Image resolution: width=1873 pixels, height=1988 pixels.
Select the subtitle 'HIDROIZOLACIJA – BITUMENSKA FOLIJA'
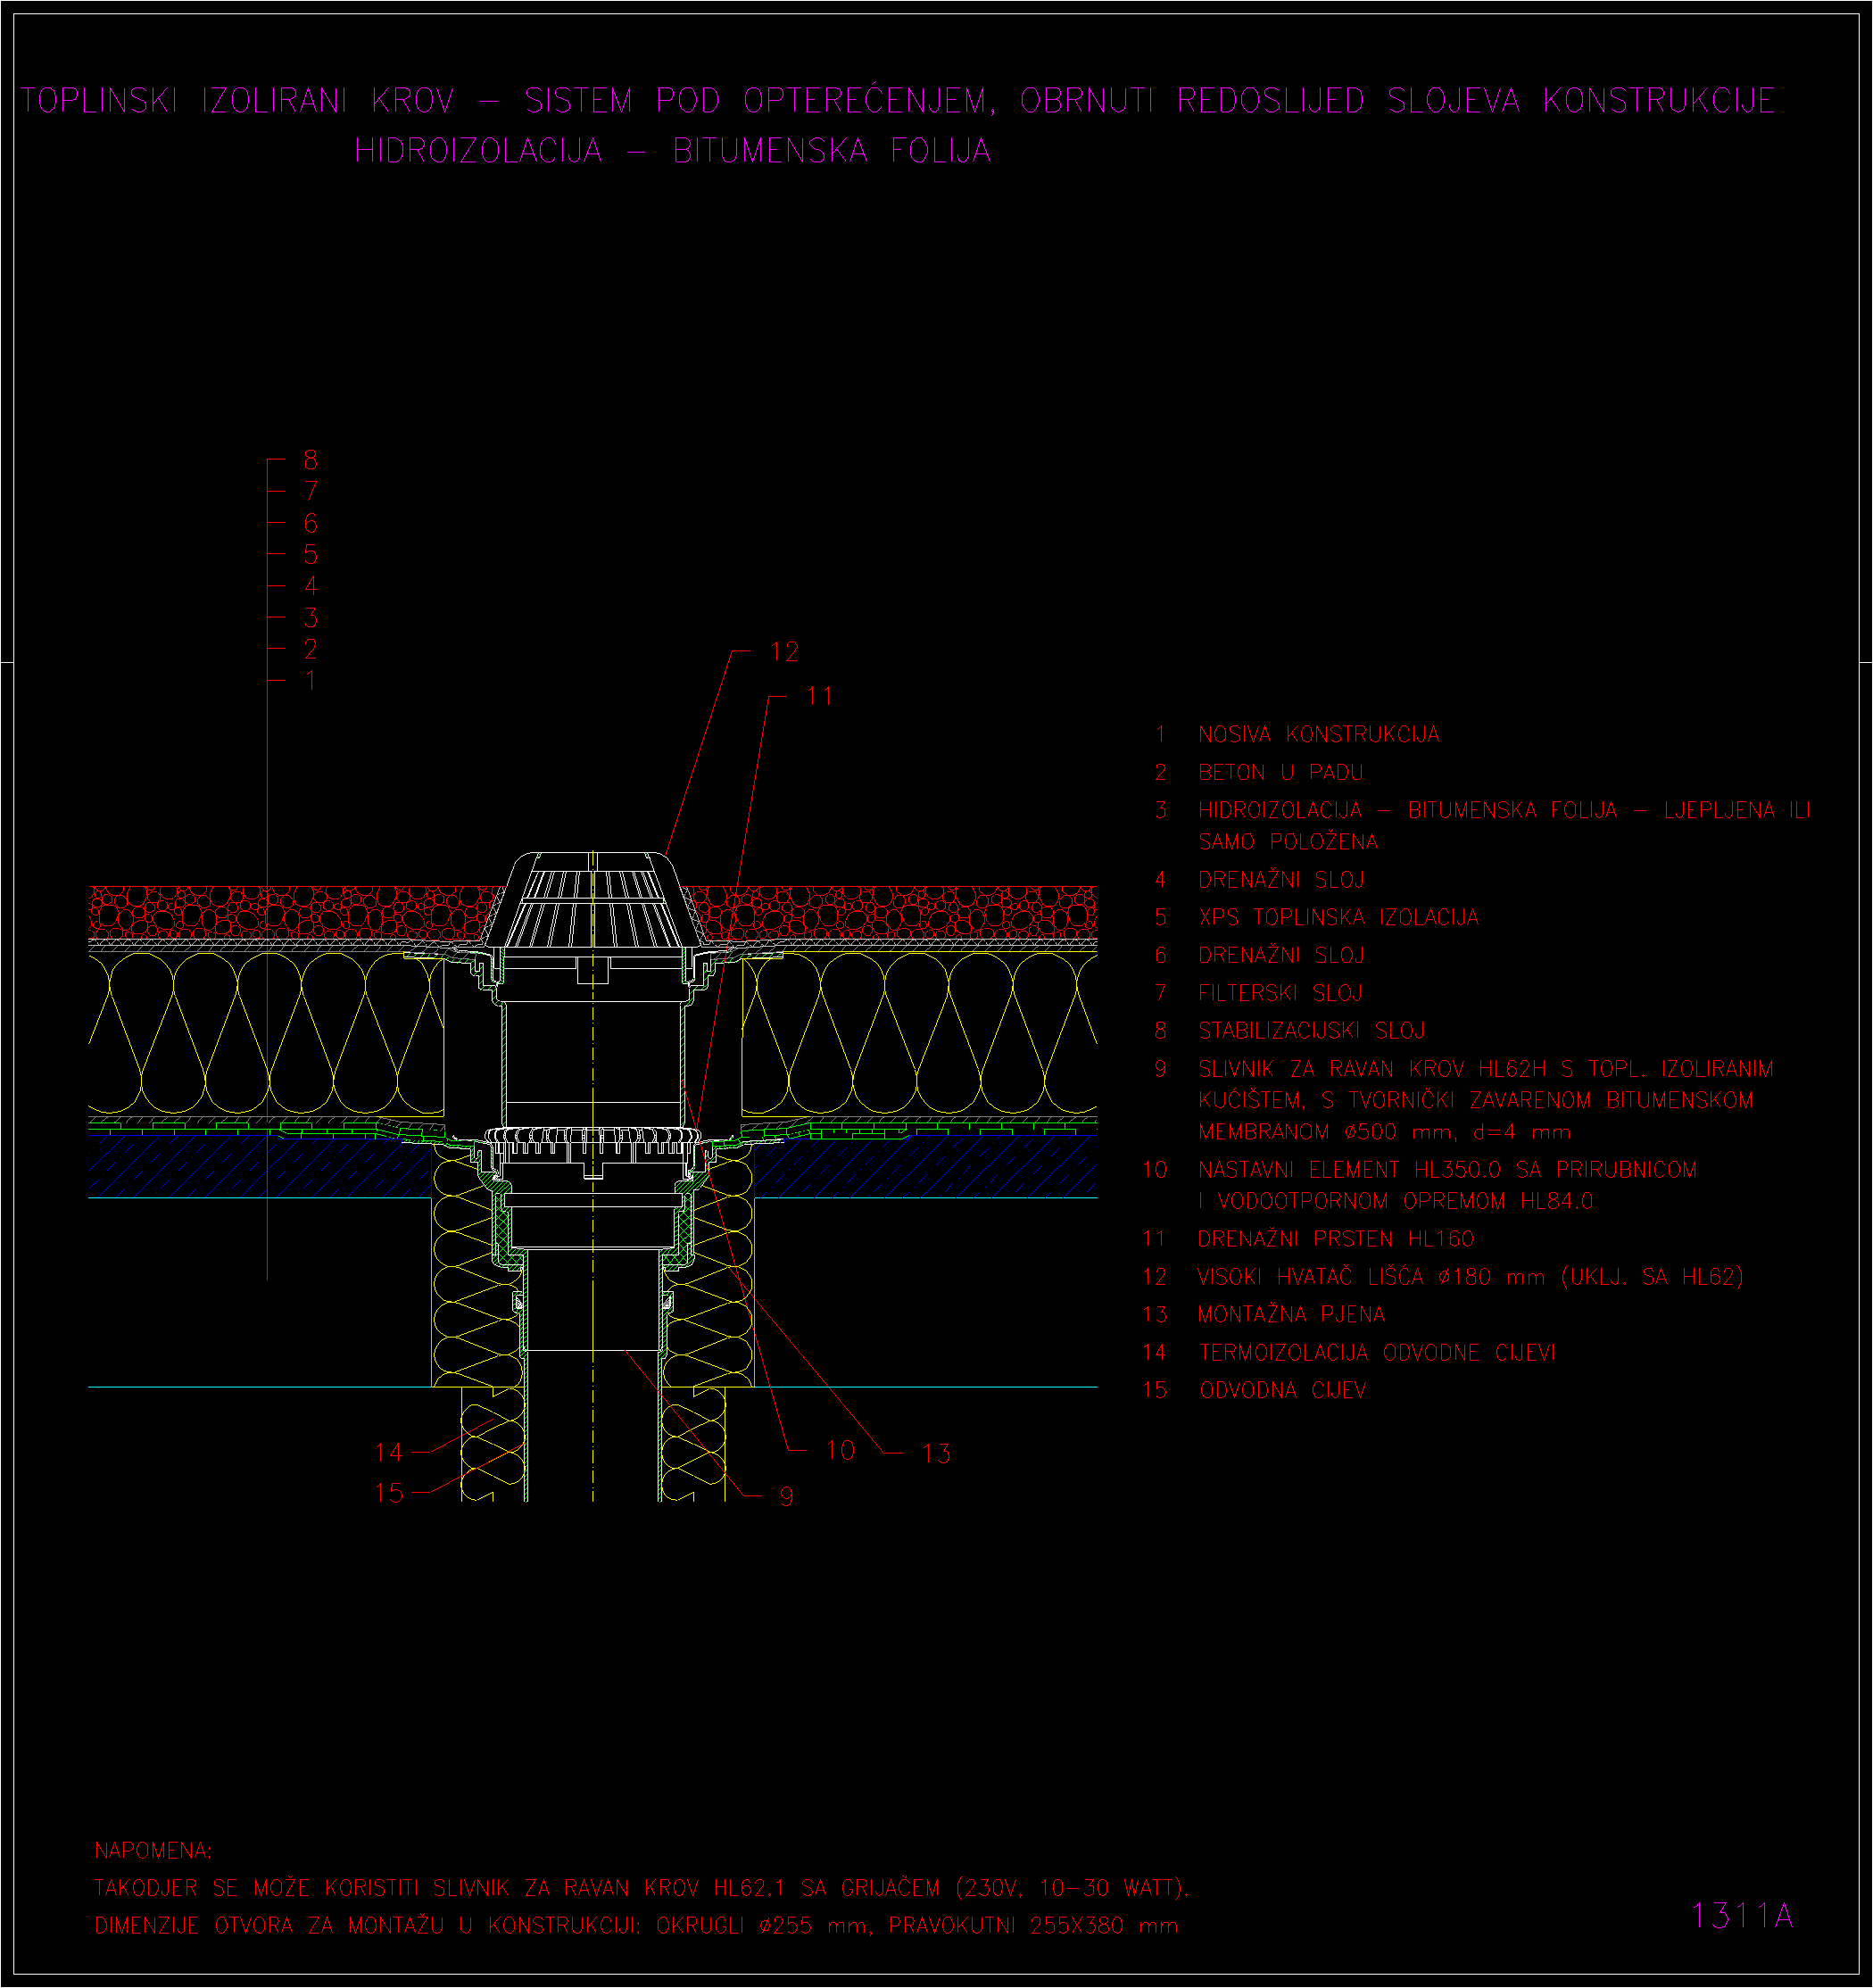tap(672, 151)
